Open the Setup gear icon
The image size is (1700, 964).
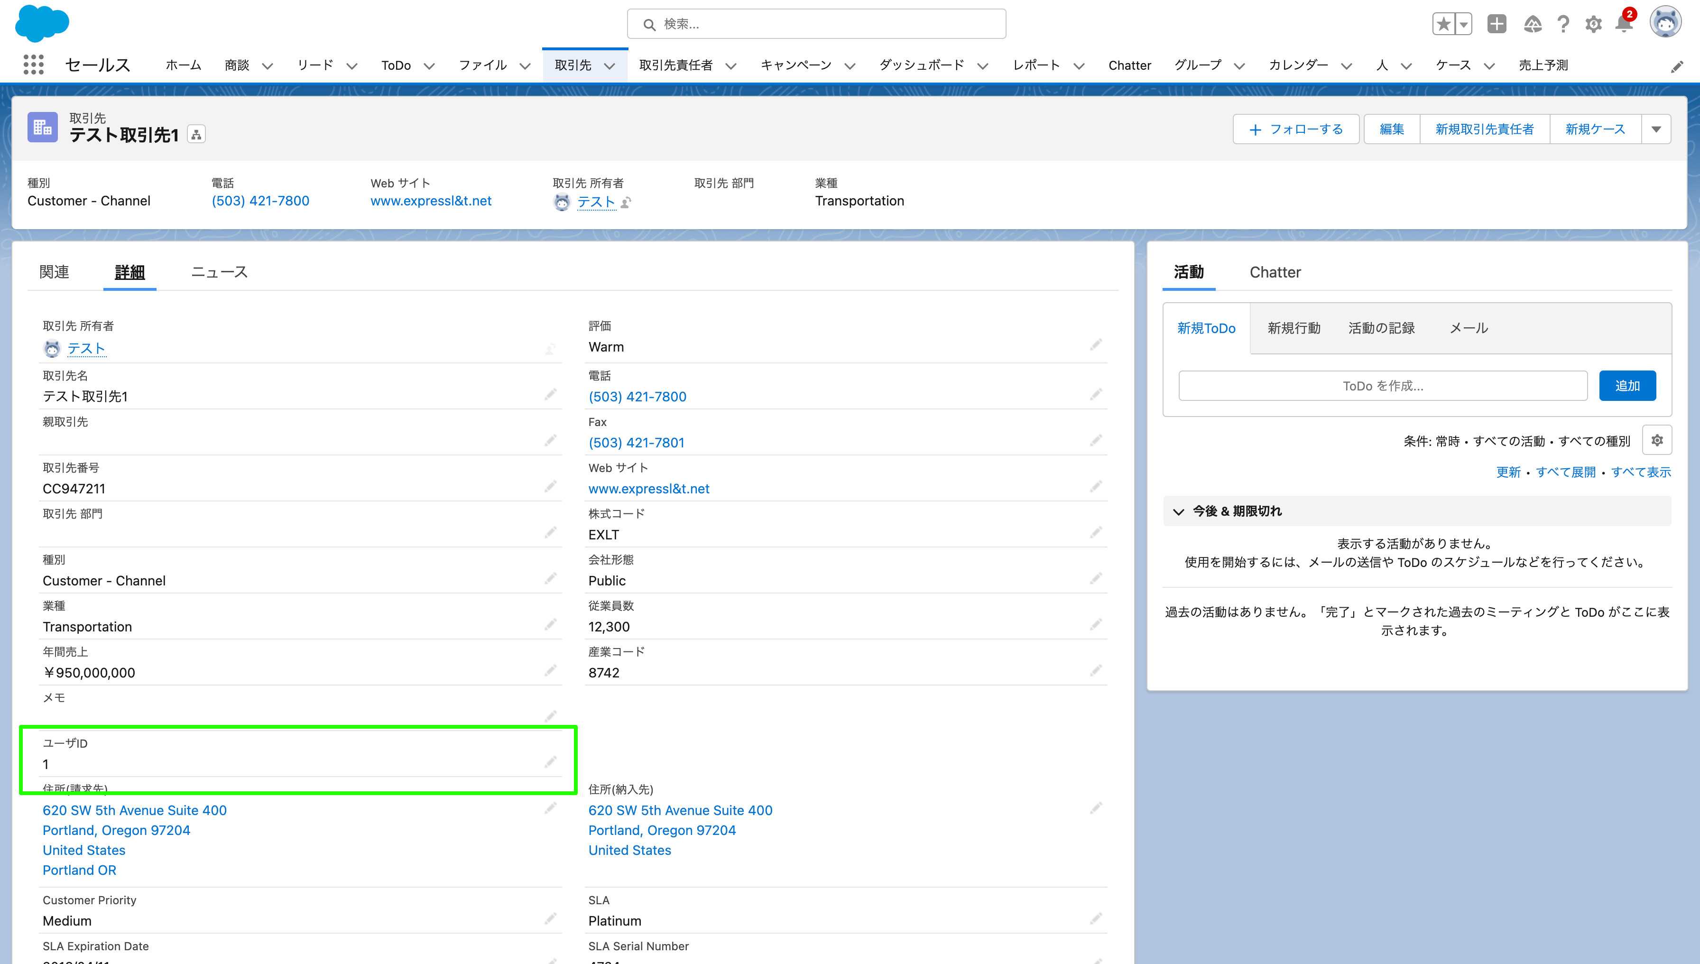coord(1594,24)
